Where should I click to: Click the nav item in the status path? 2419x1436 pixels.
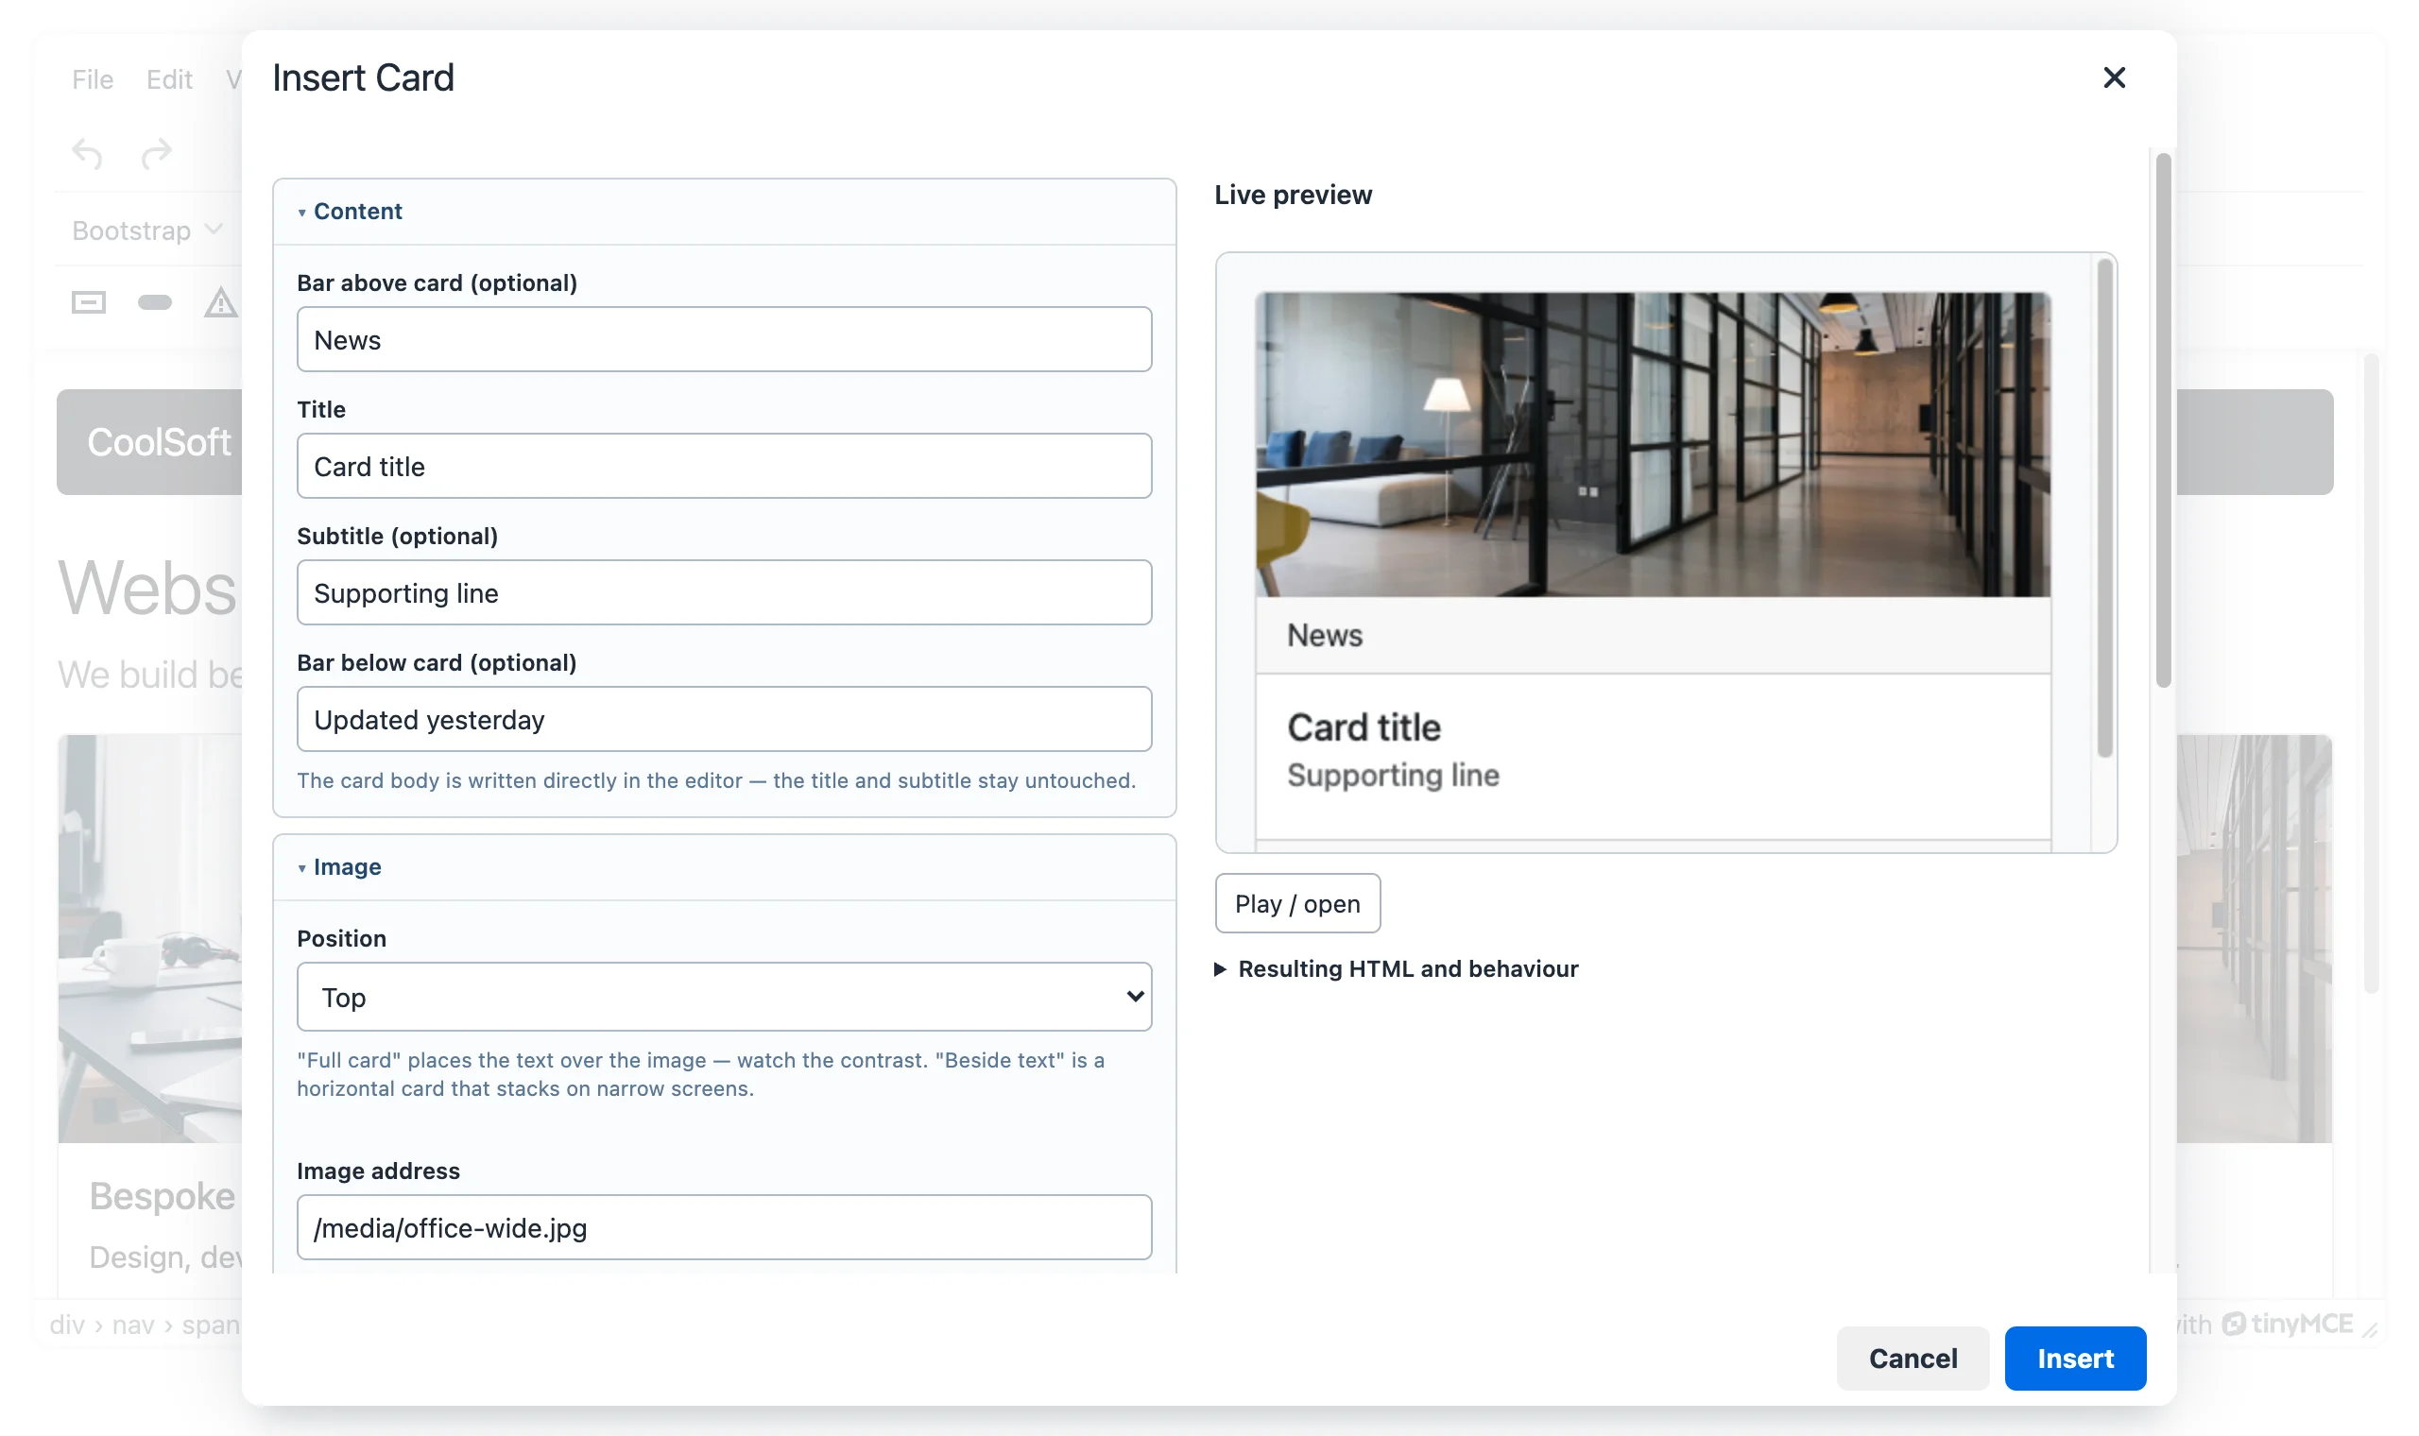(133, 1324)
